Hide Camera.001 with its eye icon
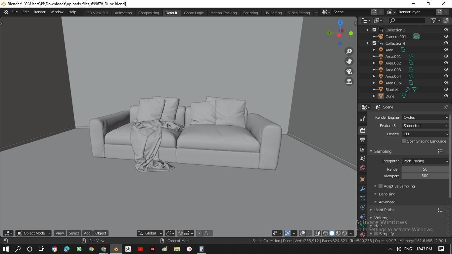This screenshot has height=254, width=452. click(446, 36)
